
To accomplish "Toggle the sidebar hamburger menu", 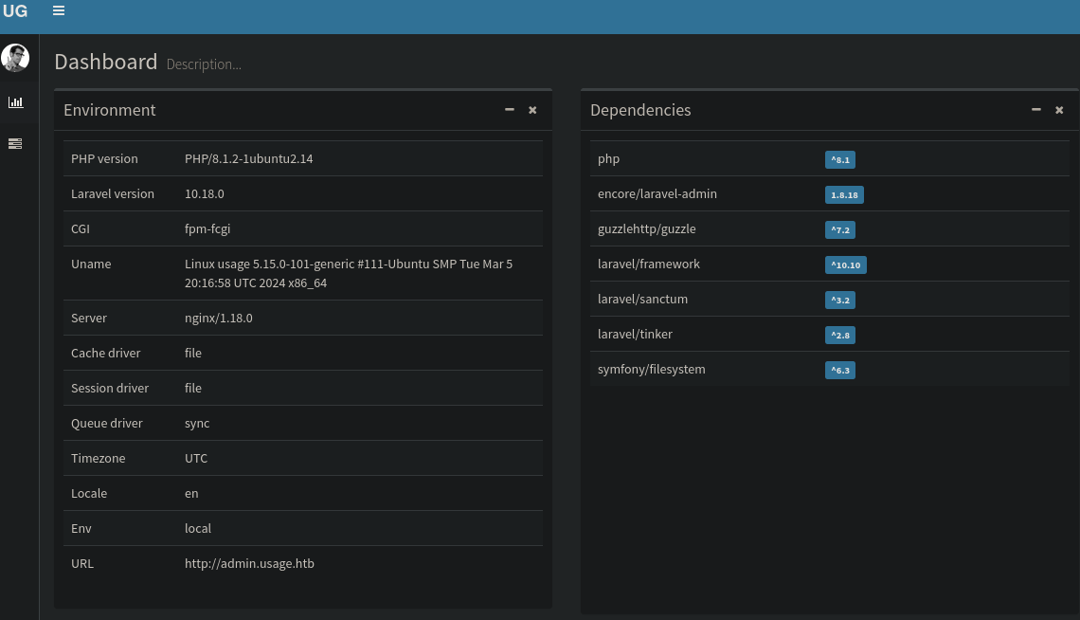I will pyautogui.click(x=59, y=10).
